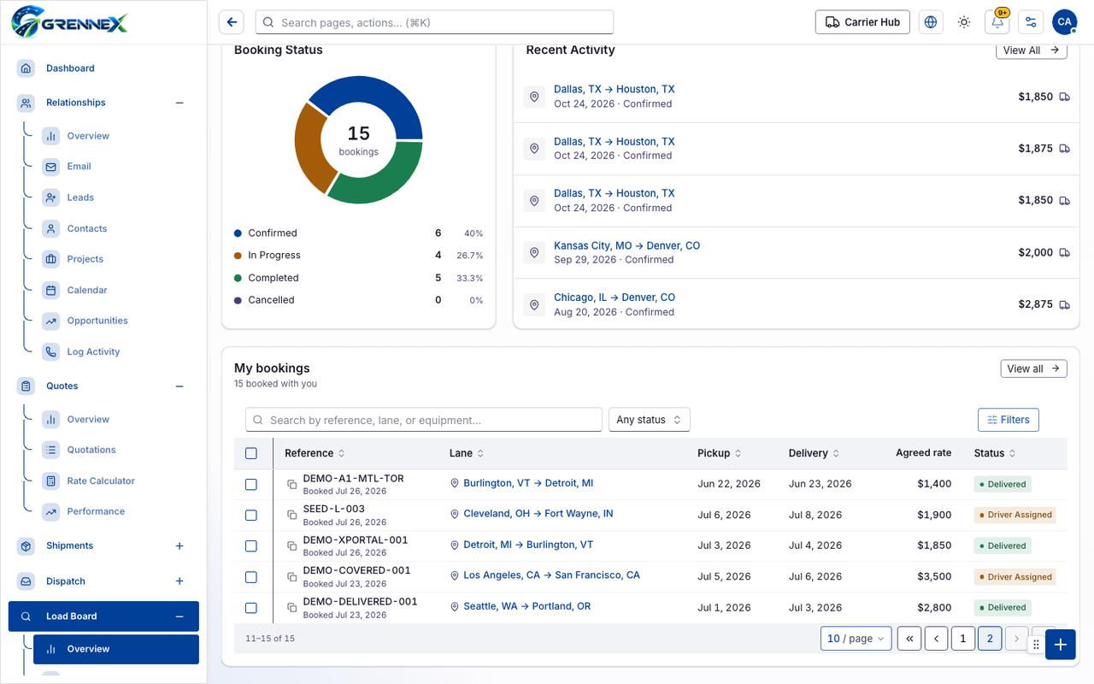Open the Any status dropdown
1094x684 pixels.
tap(649, 420)
